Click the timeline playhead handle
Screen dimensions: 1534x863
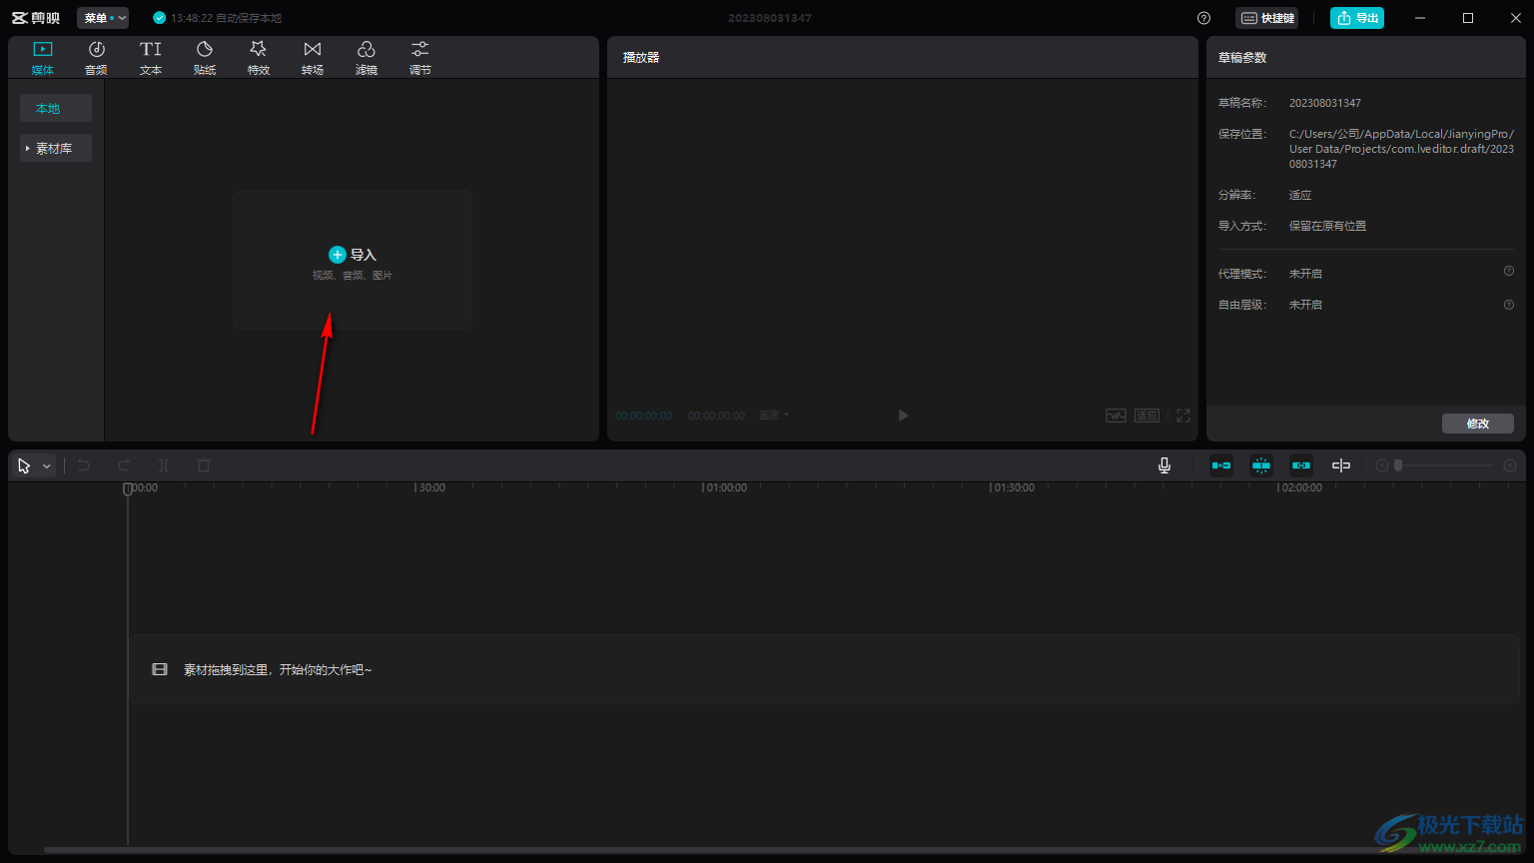(x=128, y=488)
